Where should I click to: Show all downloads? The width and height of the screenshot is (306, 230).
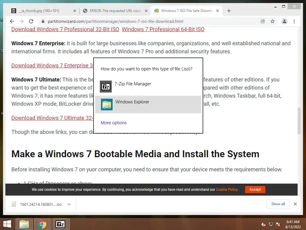278,204
